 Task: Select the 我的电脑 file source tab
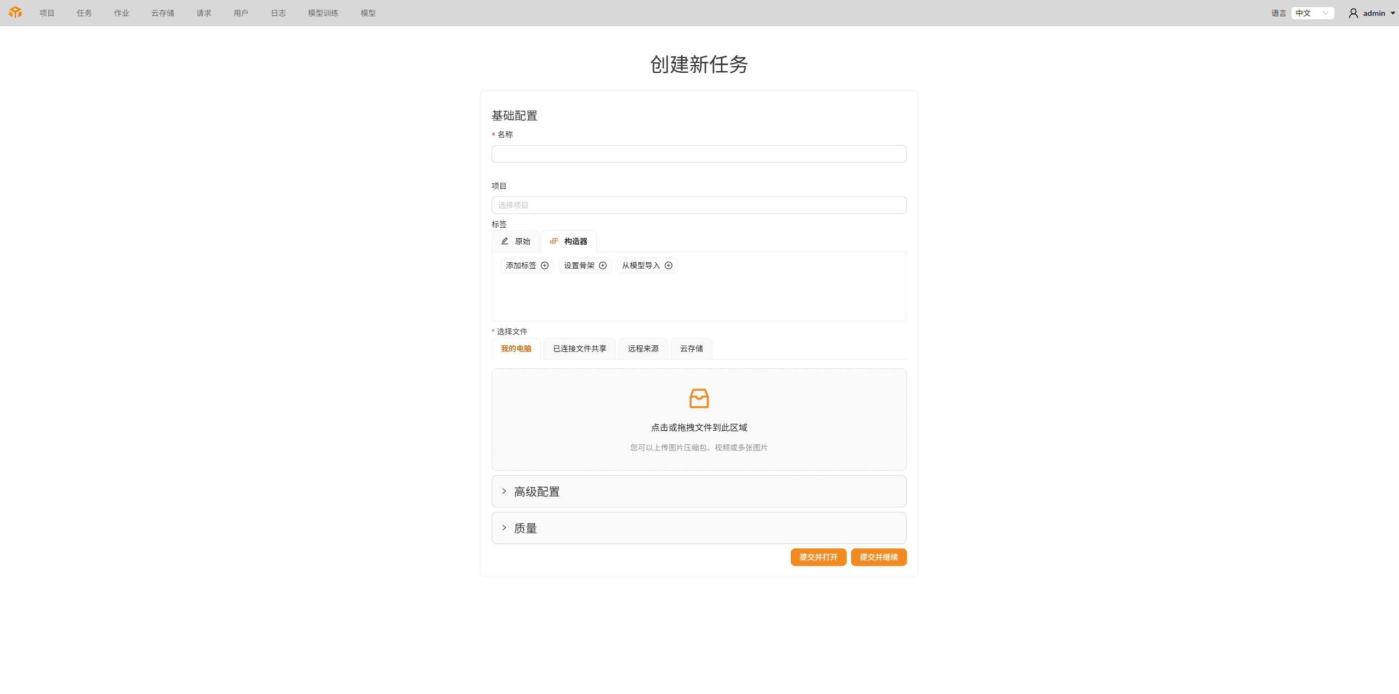pos(516,349)
